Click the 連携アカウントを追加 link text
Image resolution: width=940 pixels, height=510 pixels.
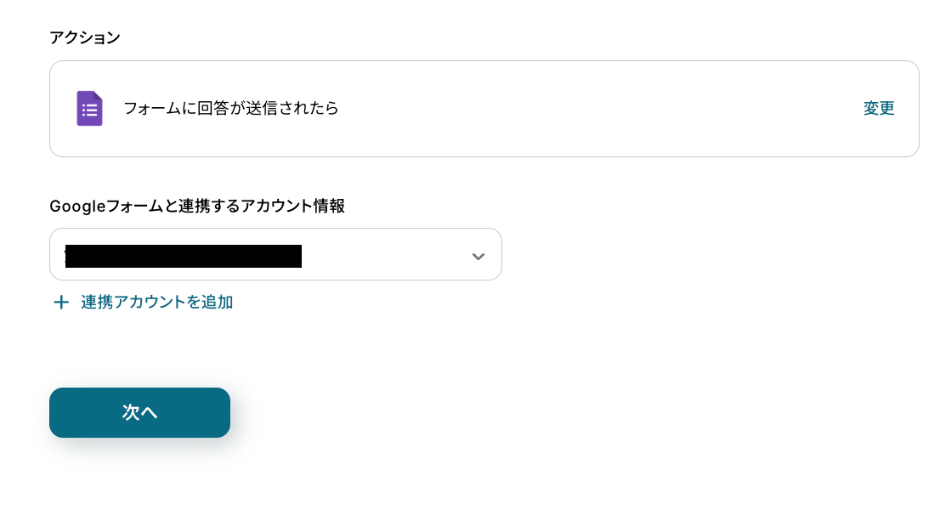click(x=156, y=302)
